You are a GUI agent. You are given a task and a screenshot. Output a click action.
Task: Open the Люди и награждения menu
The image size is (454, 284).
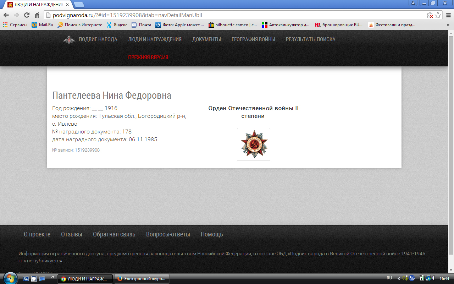[155, 39]
